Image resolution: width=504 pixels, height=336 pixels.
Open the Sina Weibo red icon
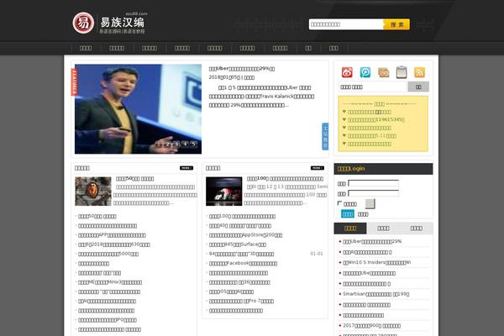(x=347, y=72)
